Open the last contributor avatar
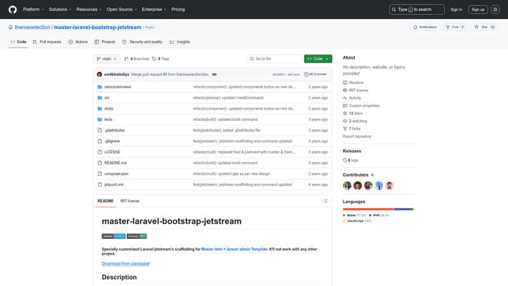This screenshot has height=286, width=508. tap(389, 186)
